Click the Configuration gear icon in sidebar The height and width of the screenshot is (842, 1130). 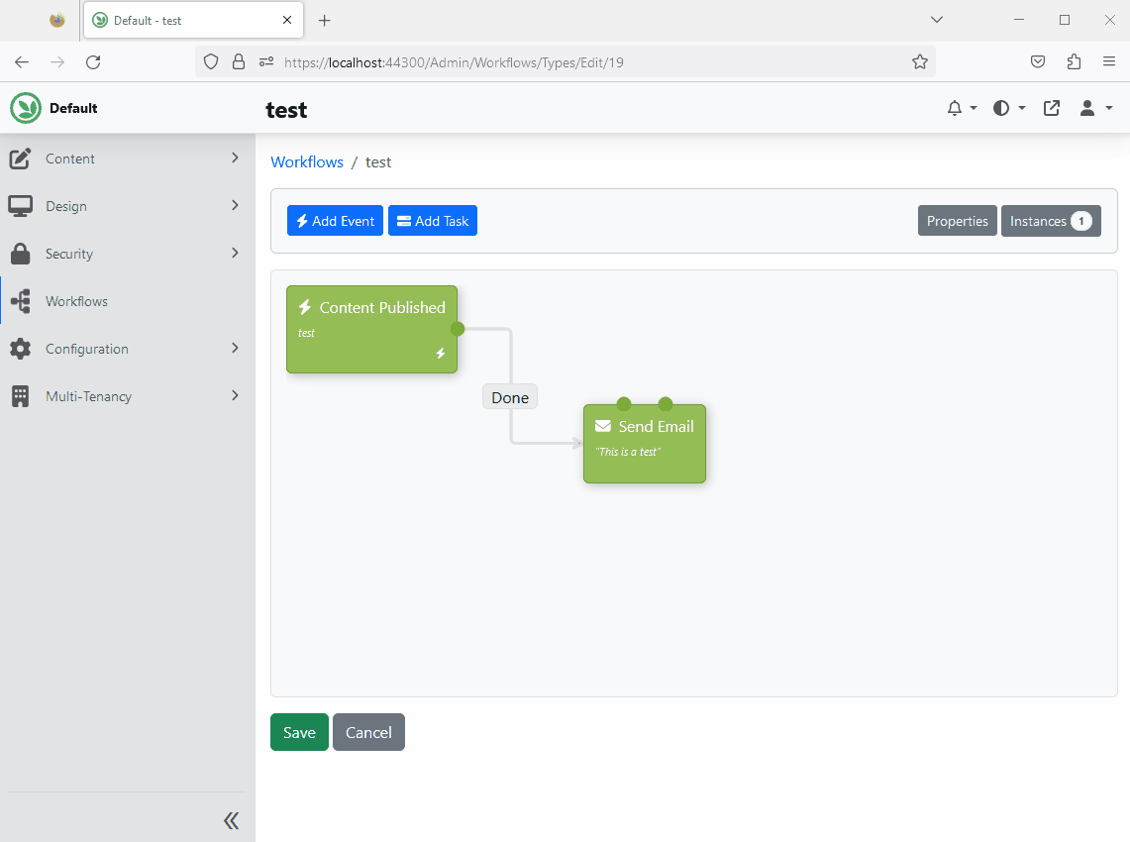20,349
